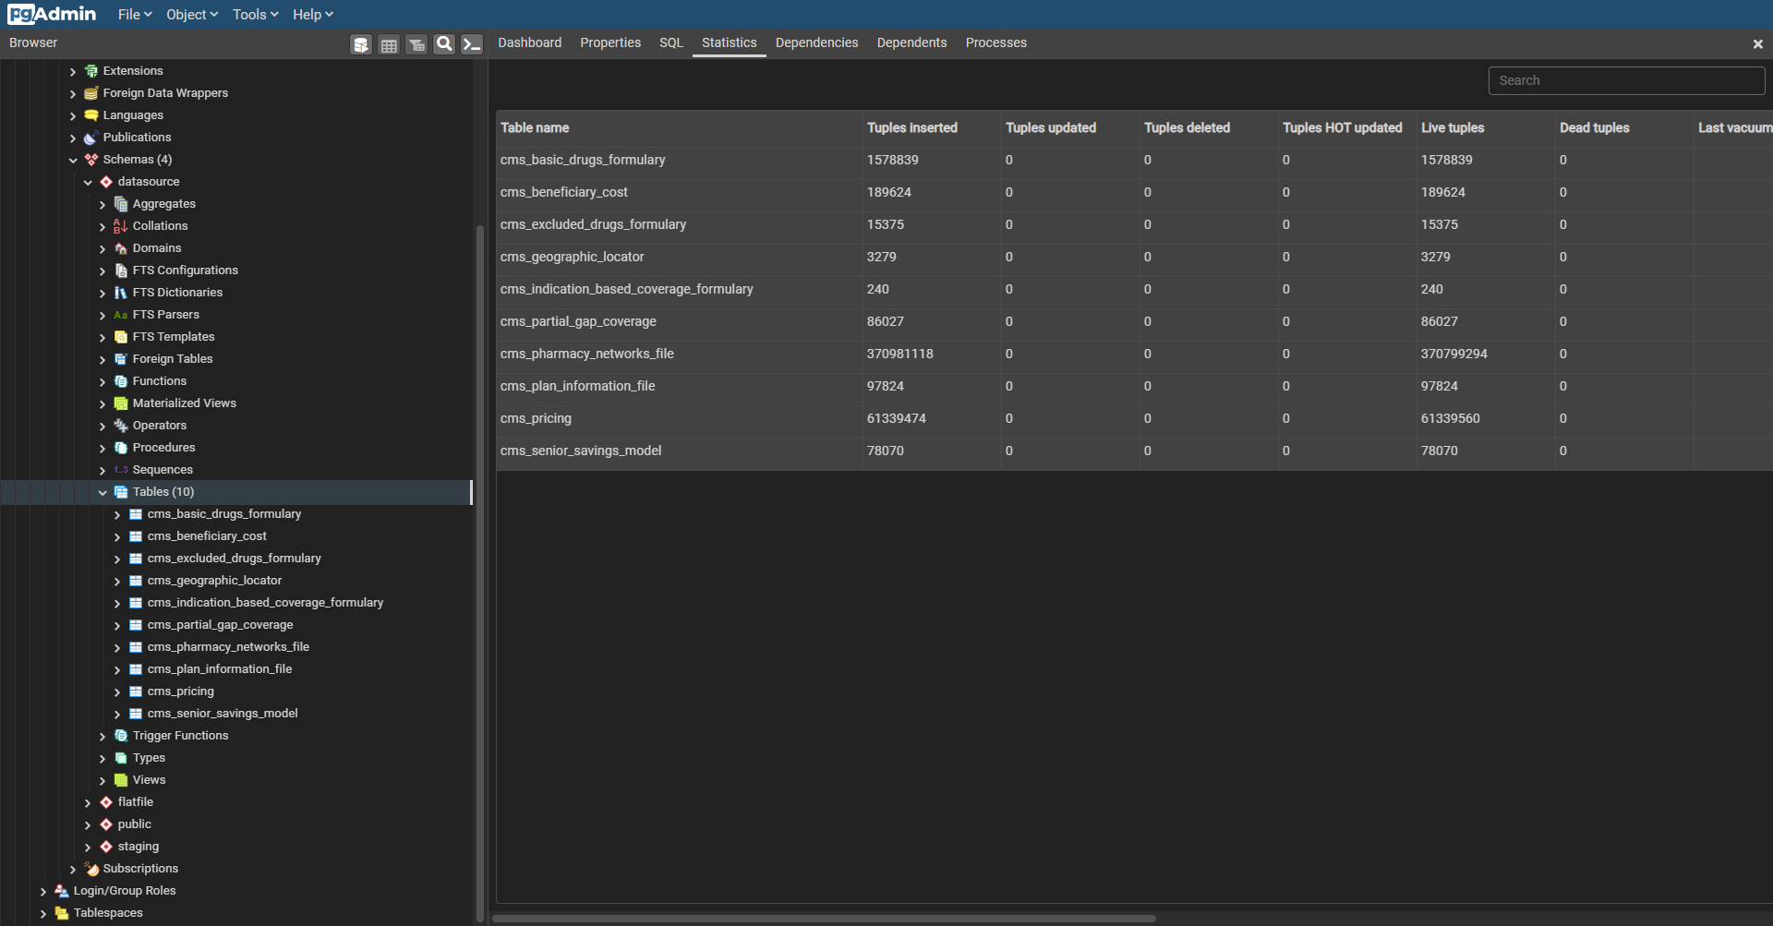Launch the PSQL Tool terminal icon
Viewport: 1773px width, 926px height.
pos(472,44)
